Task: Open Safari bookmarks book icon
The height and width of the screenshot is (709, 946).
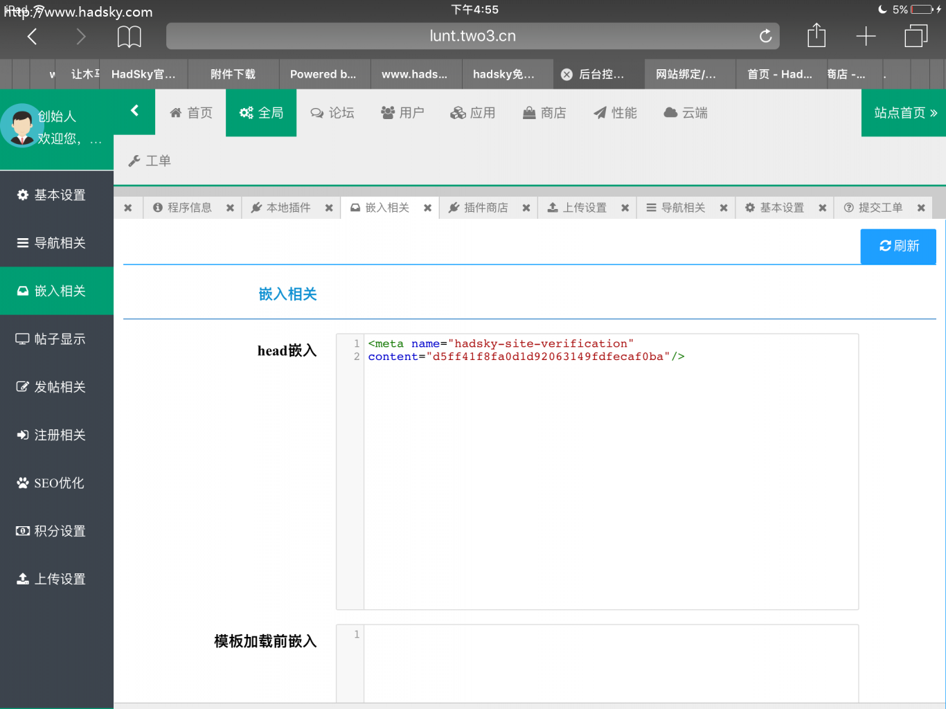Action: pyautogui.click(x=130, y=37)
